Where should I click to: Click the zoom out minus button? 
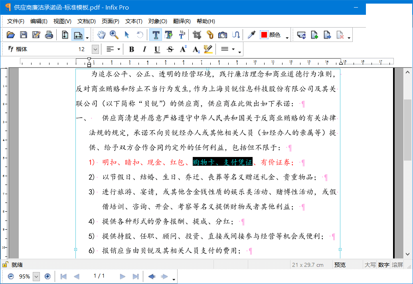11,276
